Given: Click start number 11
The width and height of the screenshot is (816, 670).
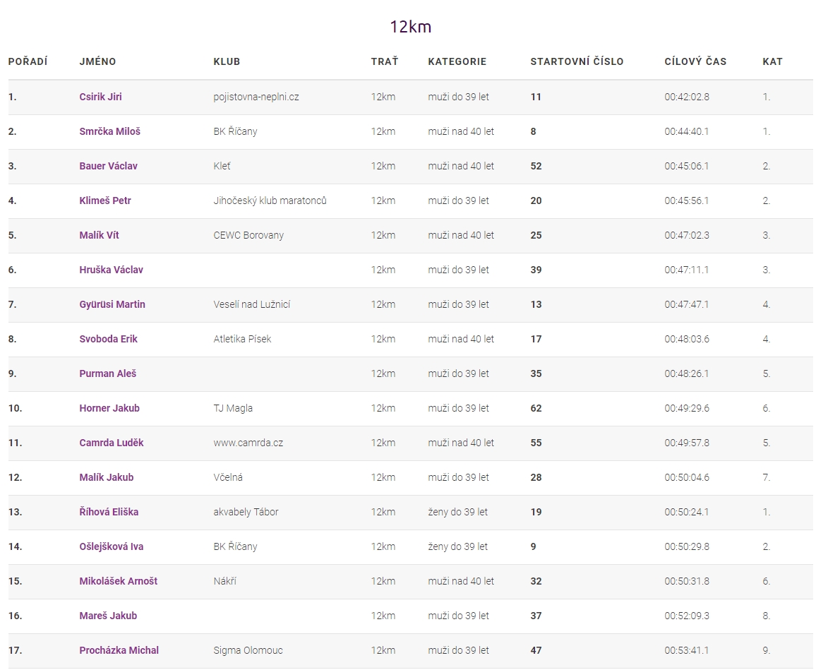Looking at the screenshot, I should pos(536,97).
